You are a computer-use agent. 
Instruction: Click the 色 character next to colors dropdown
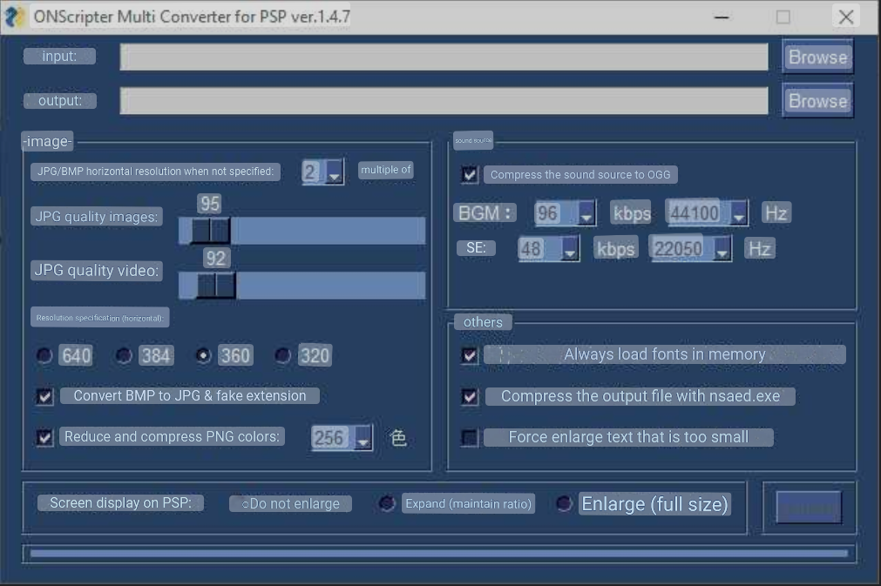pos(398,438)
